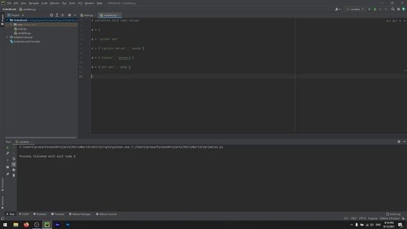Open the Code menu

point(45,3)
